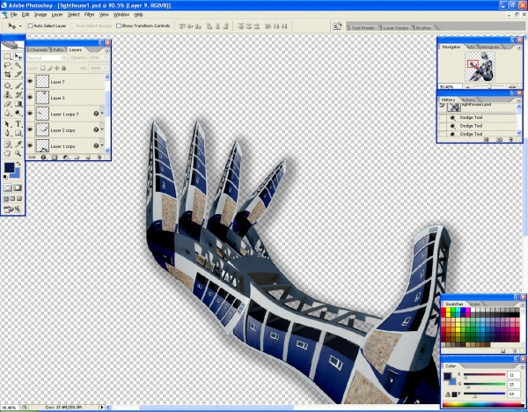This screenshot has width=528, height=412.
Task: Select the Crop tool
Action: (7, 75)
